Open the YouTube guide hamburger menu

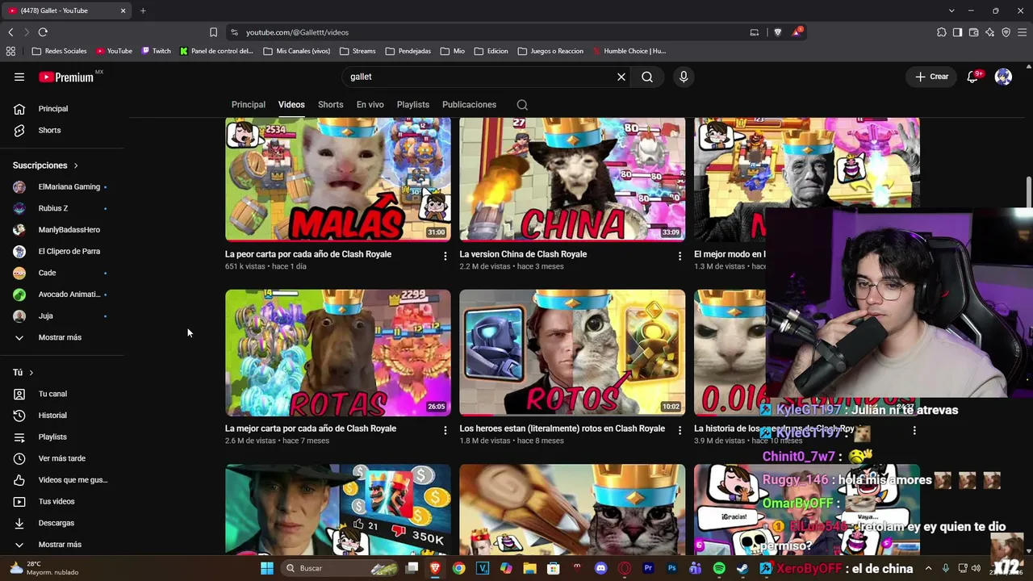coord(19,77)
